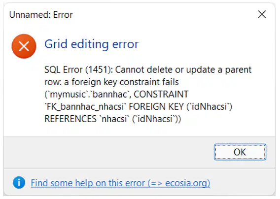Click the FK_bannhac_nhacsi constraint name
The height and width of the screenshot is (199, 280).
tap(85, 107)
